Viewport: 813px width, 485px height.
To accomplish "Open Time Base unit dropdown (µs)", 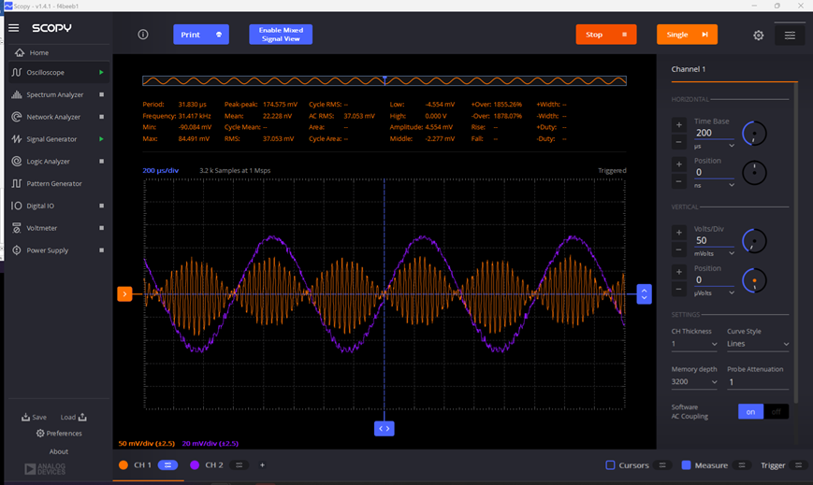I will pos(714,146).
